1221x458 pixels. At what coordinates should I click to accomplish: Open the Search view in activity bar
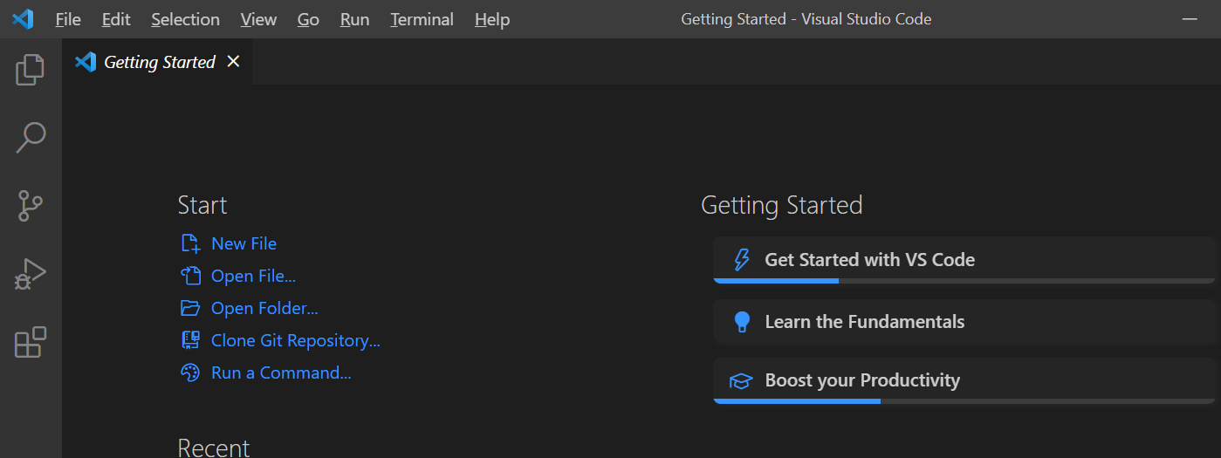31,138
